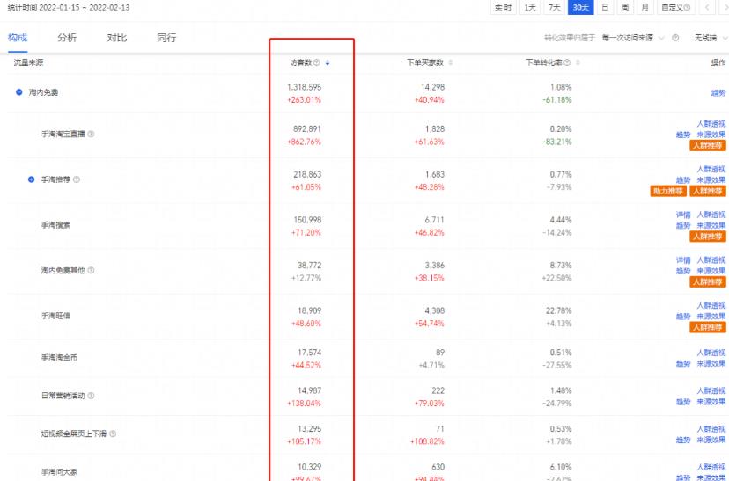Switch to 同行 tab
Screen dimensions: 729x481
(x=166, y=38)
